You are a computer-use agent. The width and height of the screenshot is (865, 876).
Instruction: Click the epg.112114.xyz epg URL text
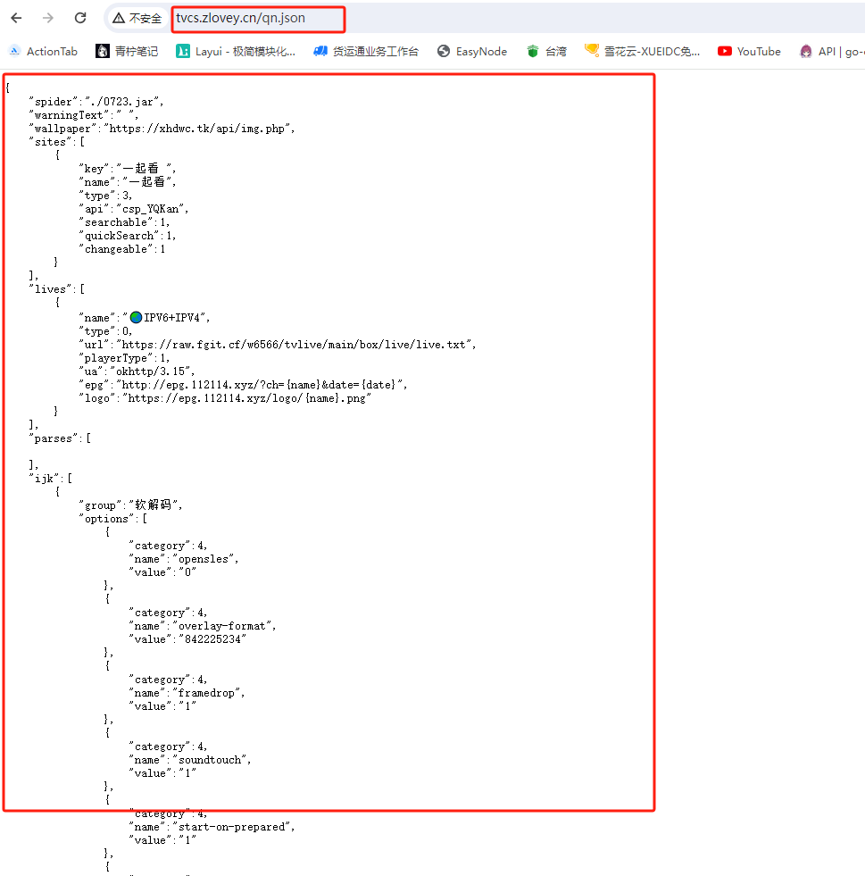pyautogui.click(x=257, y=385)
